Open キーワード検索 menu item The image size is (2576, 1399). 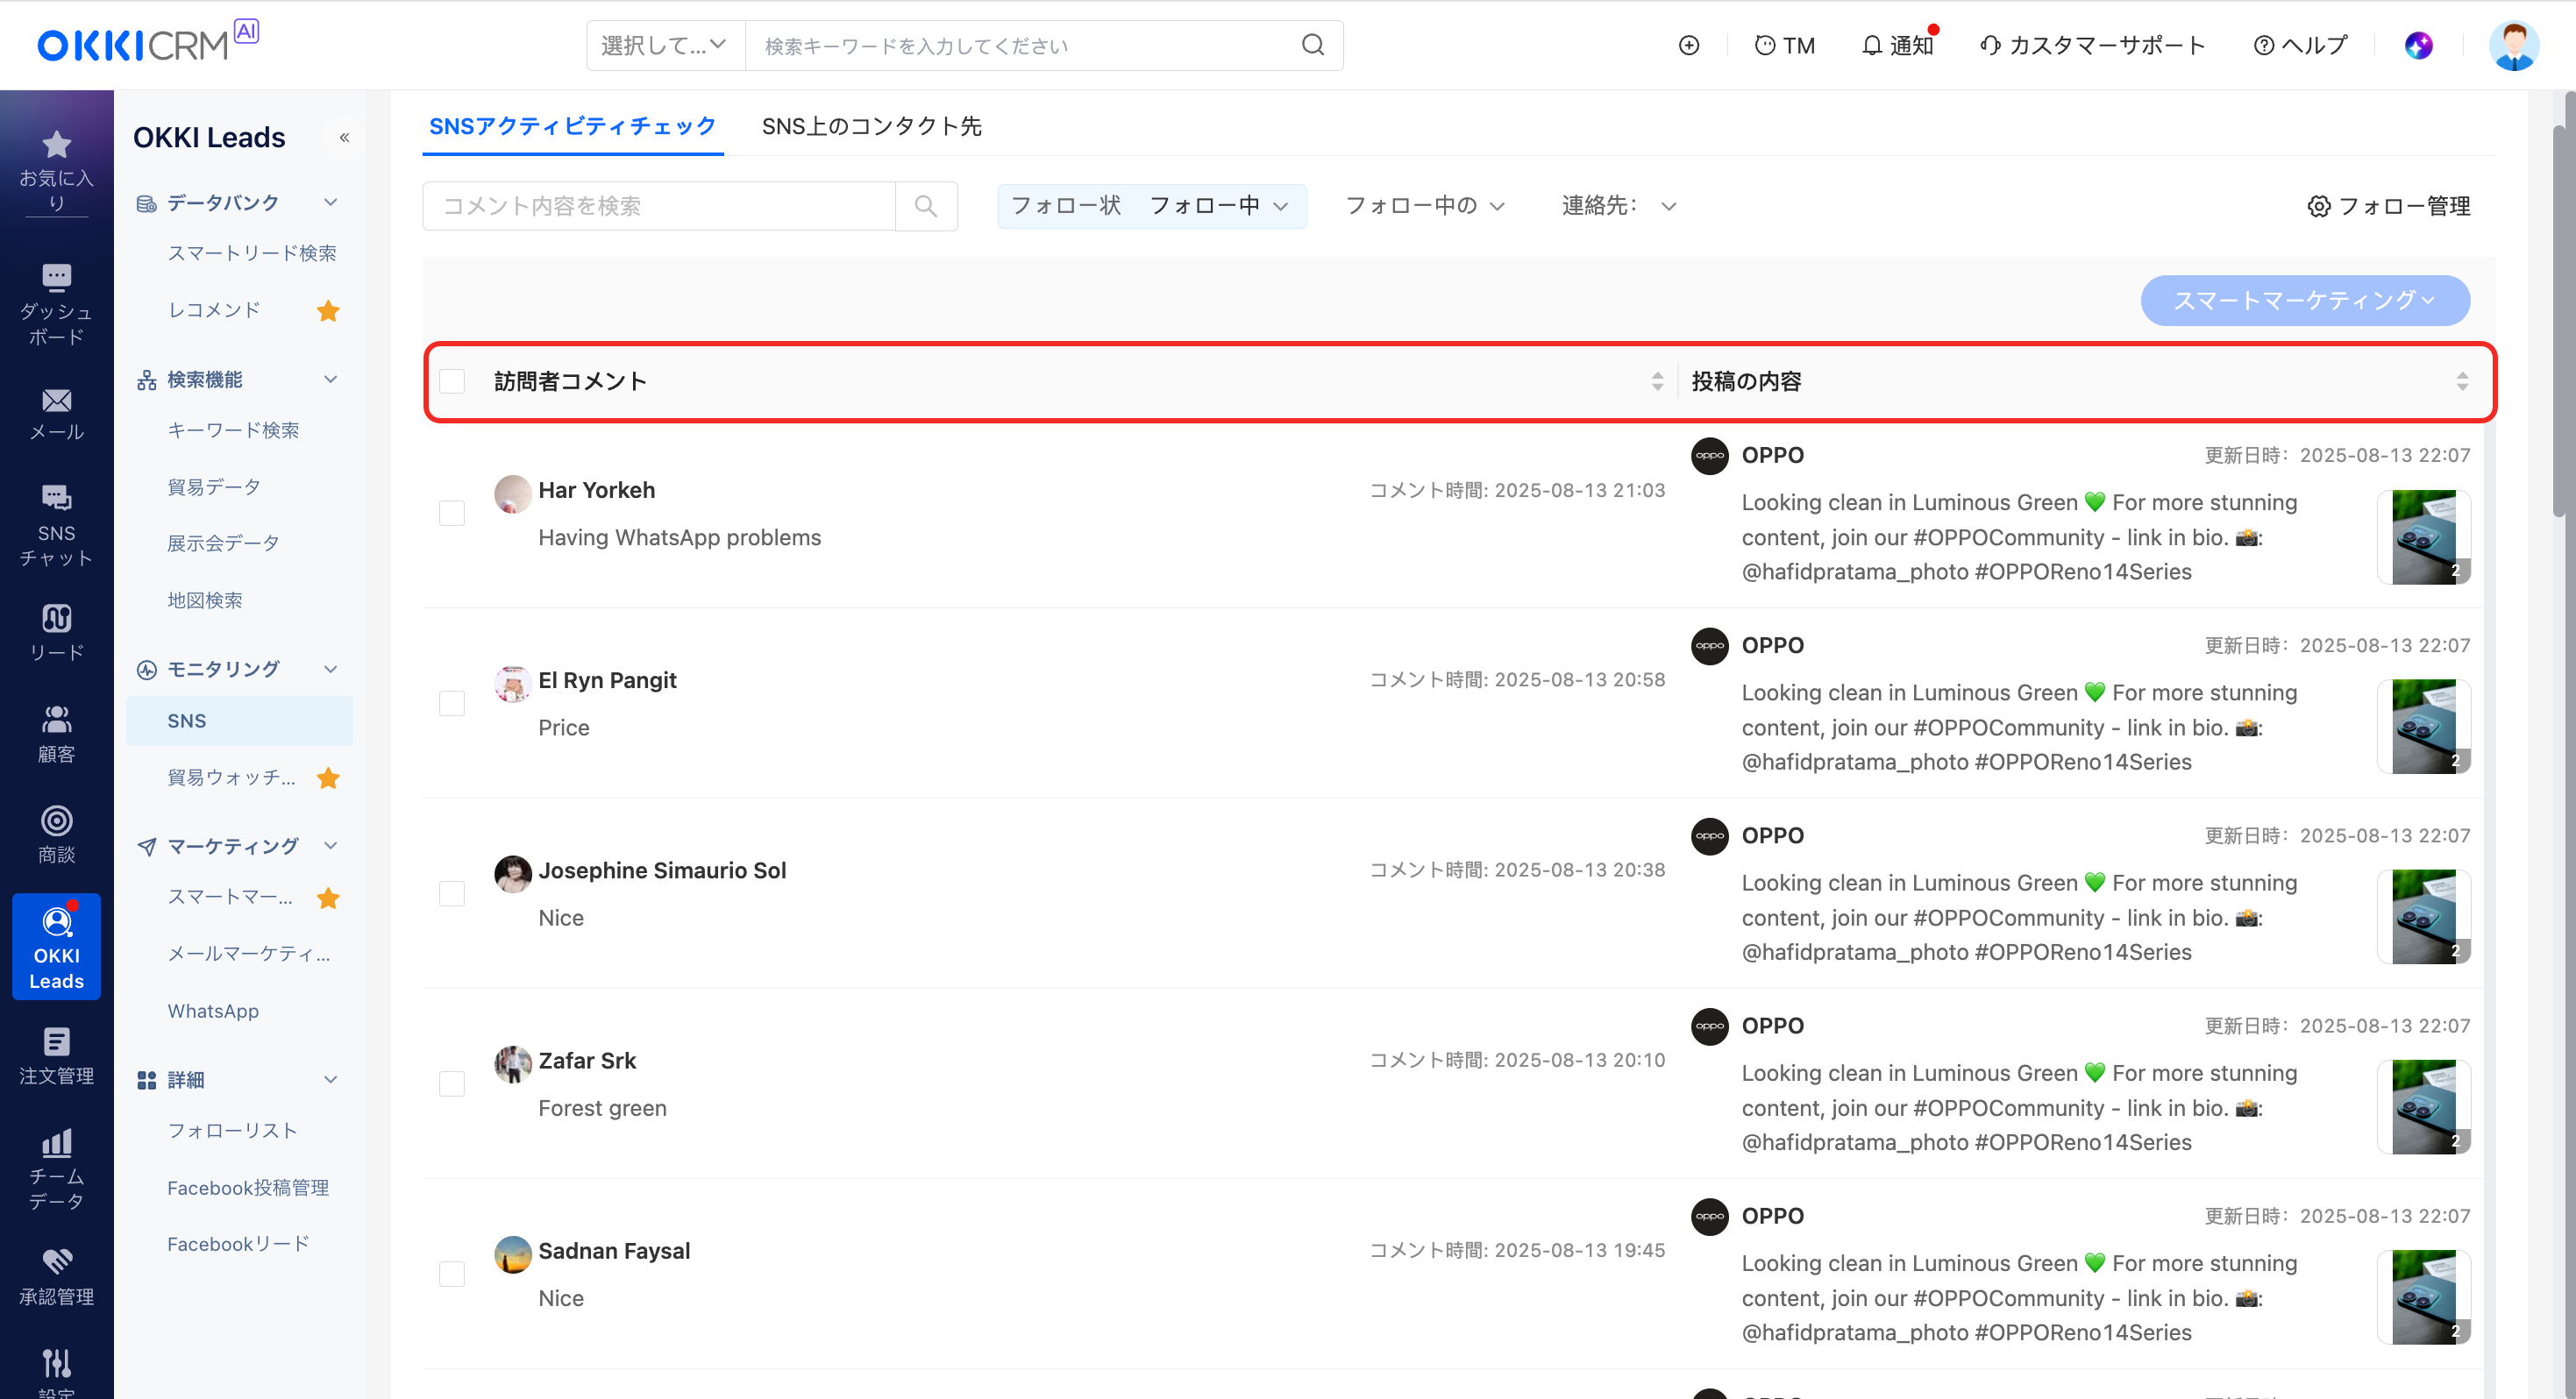[233, 430]
